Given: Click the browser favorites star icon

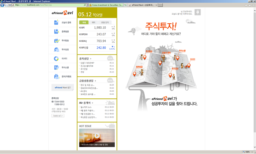Looking at the screenshot, I should 250,5.
